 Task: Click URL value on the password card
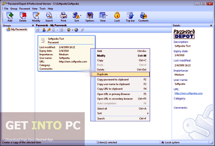click(x=73, y=62)
